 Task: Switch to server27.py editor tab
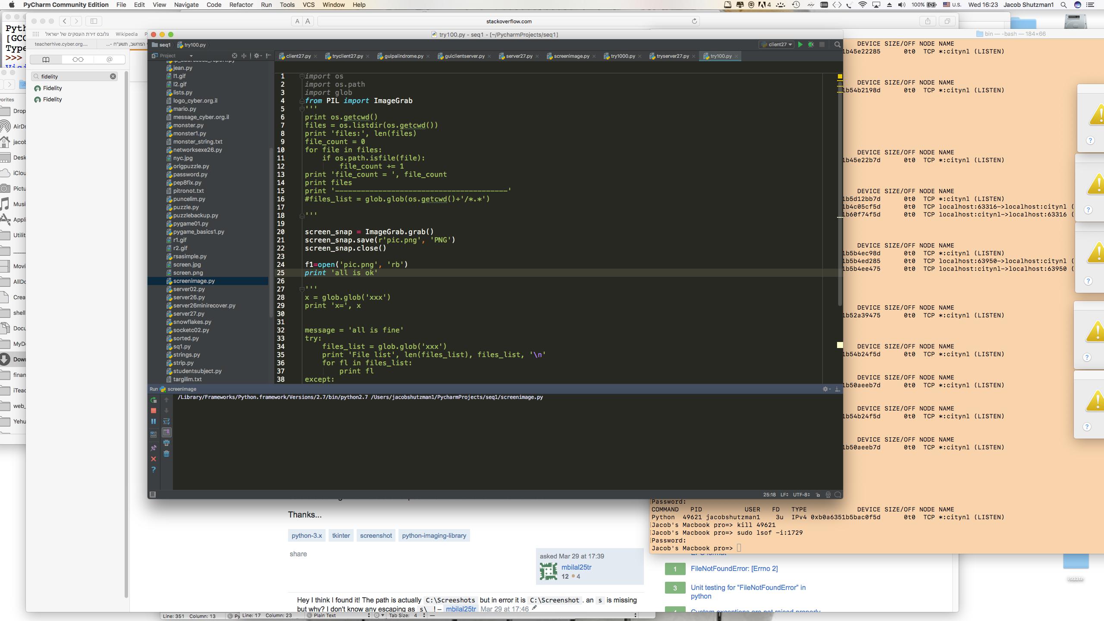[x=519, y=56]
